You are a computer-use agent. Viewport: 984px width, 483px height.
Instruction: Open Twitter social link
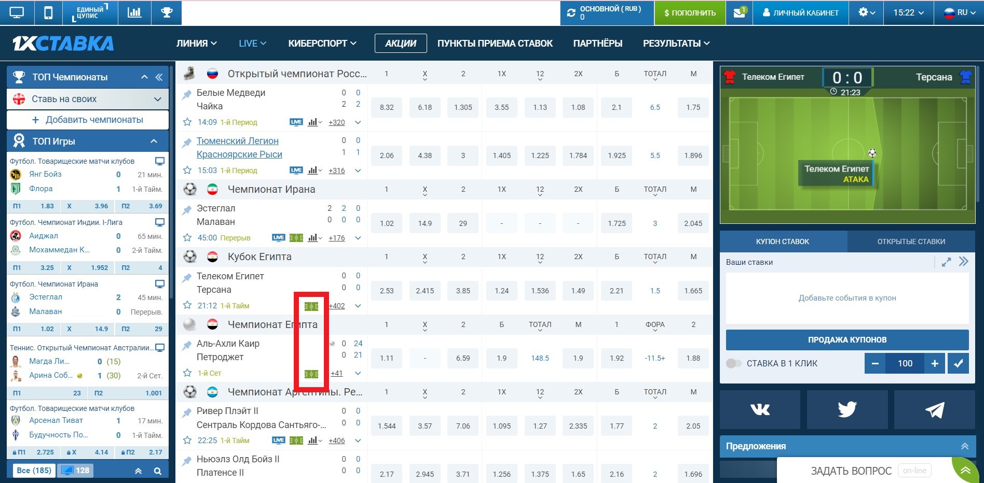coord(847,409)
